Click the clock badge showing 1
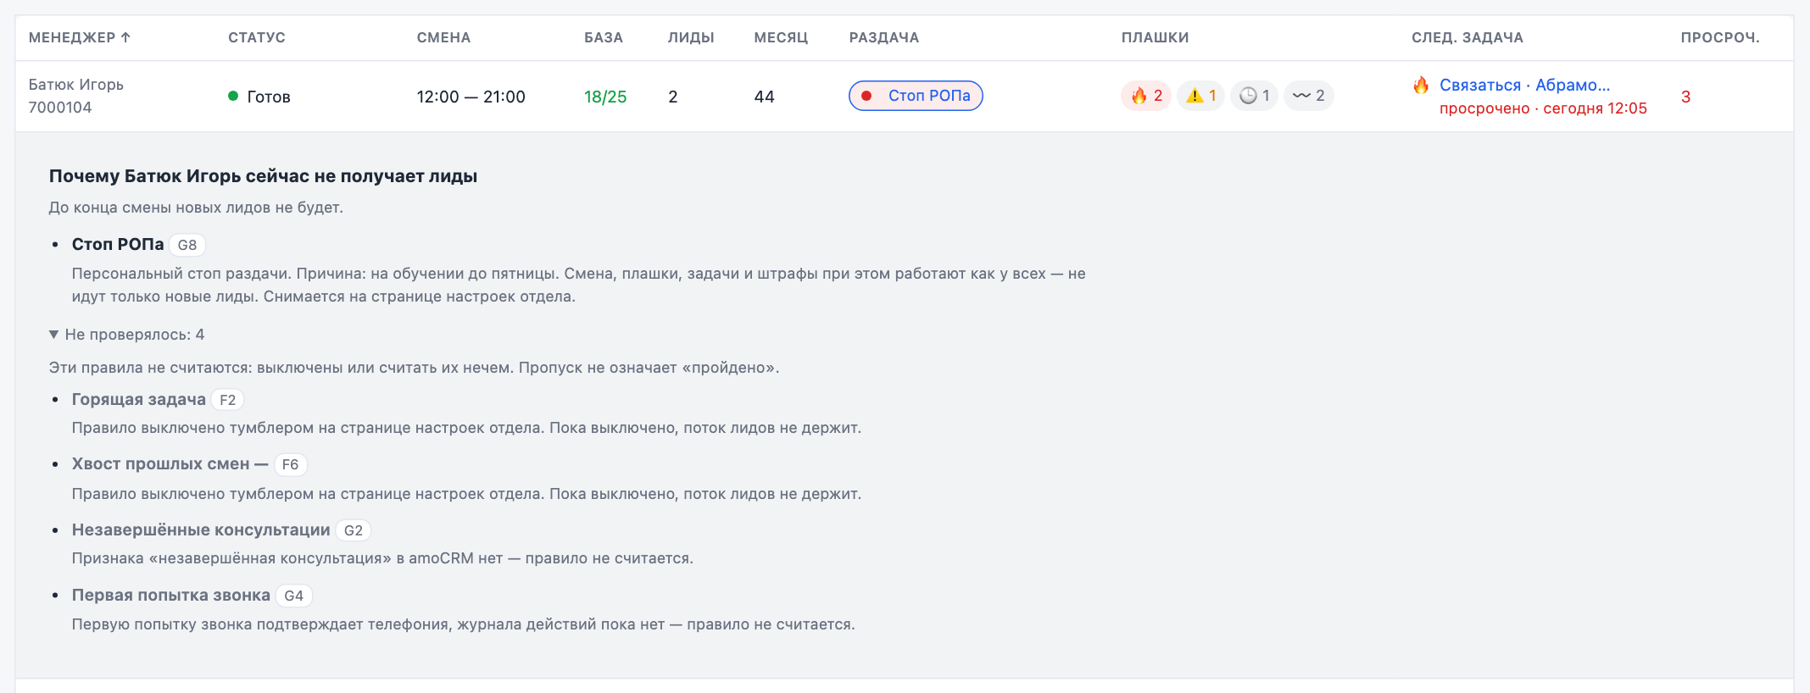The width and height of the screenshot is (1810, 693). point(1254,96)
